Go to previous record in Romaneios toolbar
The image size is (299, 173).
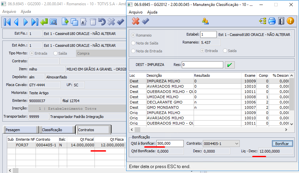tap(16, 22)
